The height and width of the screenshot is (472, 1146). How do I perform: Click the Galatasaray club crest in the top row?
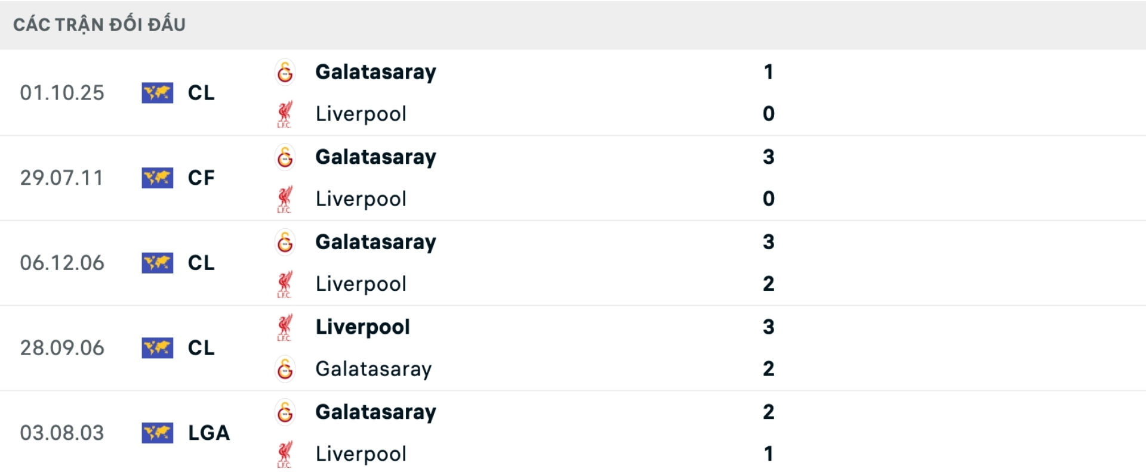(285, 72)
